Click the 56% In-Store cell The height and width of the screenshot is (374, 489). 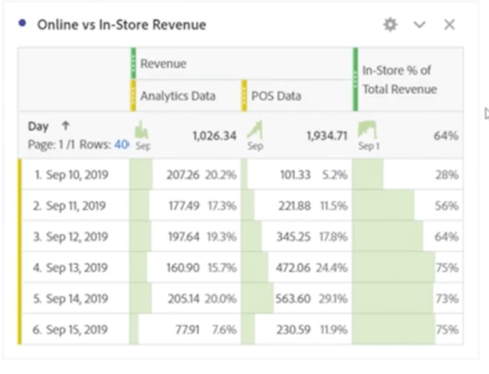[x=447, y=206]
